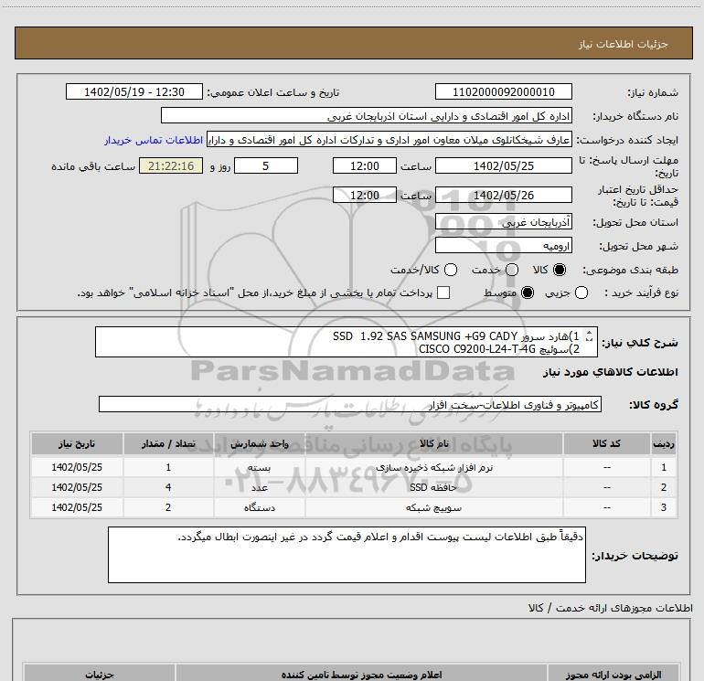The height and width of the screenshot is (681, 704).
Task: Click the تعداد / مقدار column header
Action: pyautogui.click(x=168, y=444)
